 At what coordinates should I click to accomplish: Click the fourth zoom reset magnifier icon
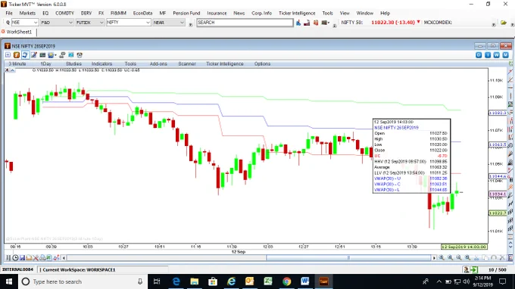pos(467,258)
